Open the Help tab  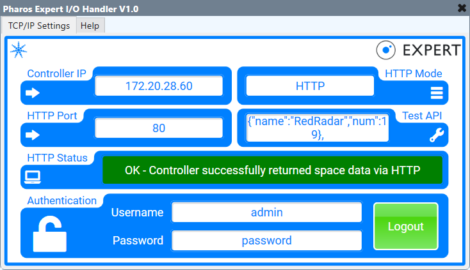click(x=90, y=26)
